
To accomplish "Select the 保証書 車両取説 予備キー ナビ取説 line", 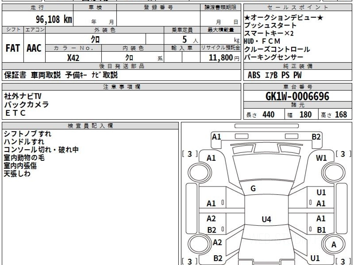I will tap(61, 75).
